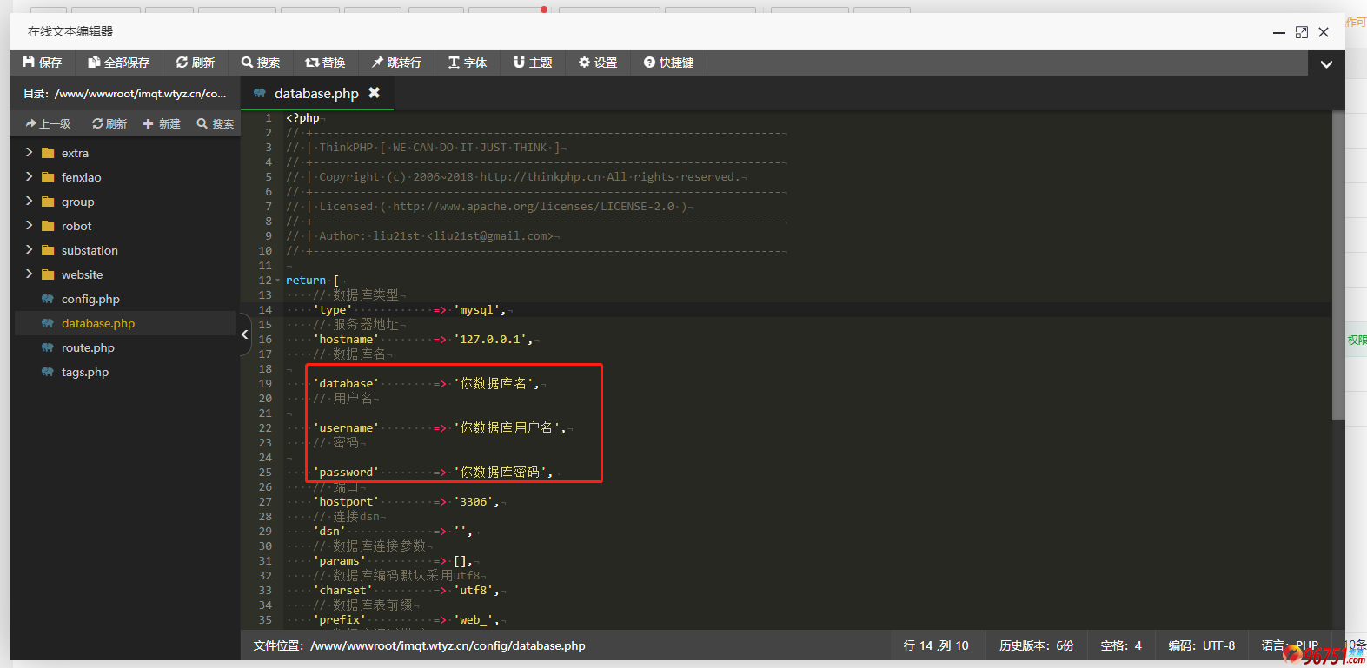Viewport: 1367px width, 668px height.
Task: Fold the code block at line 12
Action: click(x=278, y=281)
